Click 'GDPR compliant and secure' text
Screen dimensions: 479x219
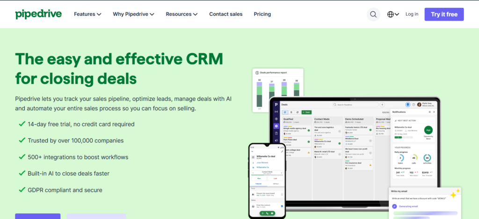click(x=65, y=190)
